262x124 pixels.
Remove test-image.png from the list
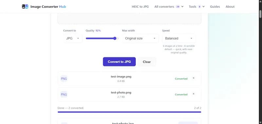point(194,78)
